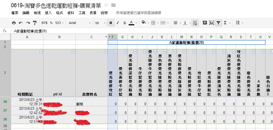This screenshot has width=273, height=130.
Task: Toggle text wrap button
Action: point(195,23)
